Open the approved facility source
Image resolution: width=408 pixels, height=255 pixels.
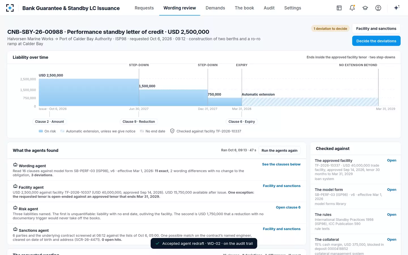tap(392, 160)
